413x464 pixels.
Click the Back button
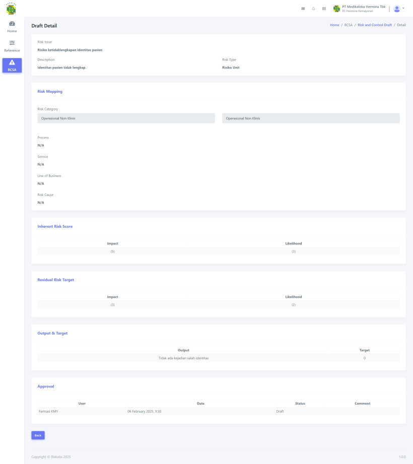[x=38, y=435]
